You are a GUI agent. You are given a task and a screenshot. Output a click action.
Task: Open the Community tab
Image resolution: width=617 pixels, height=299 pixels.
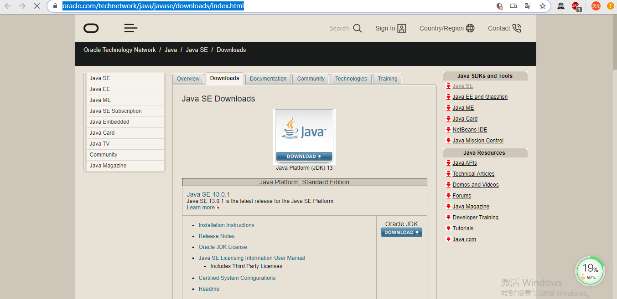[x=311, y=79]
